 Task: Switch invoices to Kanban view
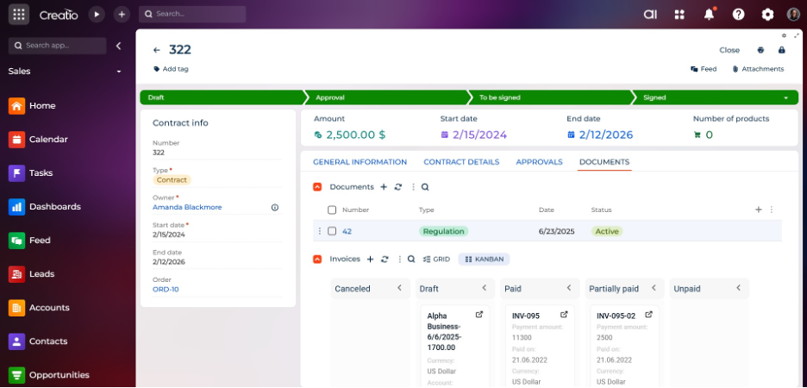(484, 259)
